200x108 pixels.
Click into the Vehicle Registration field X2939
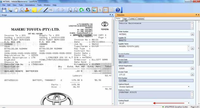[x=154, y=68]
